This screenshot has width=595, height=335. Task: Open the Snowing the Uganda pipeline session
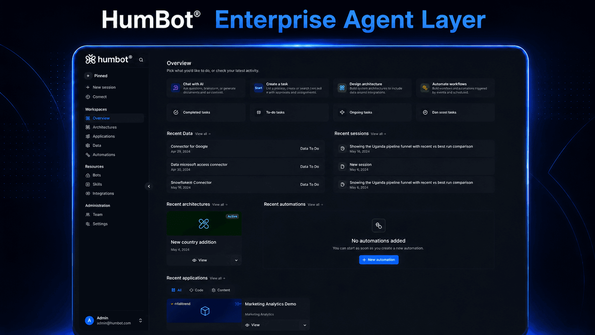414,185
